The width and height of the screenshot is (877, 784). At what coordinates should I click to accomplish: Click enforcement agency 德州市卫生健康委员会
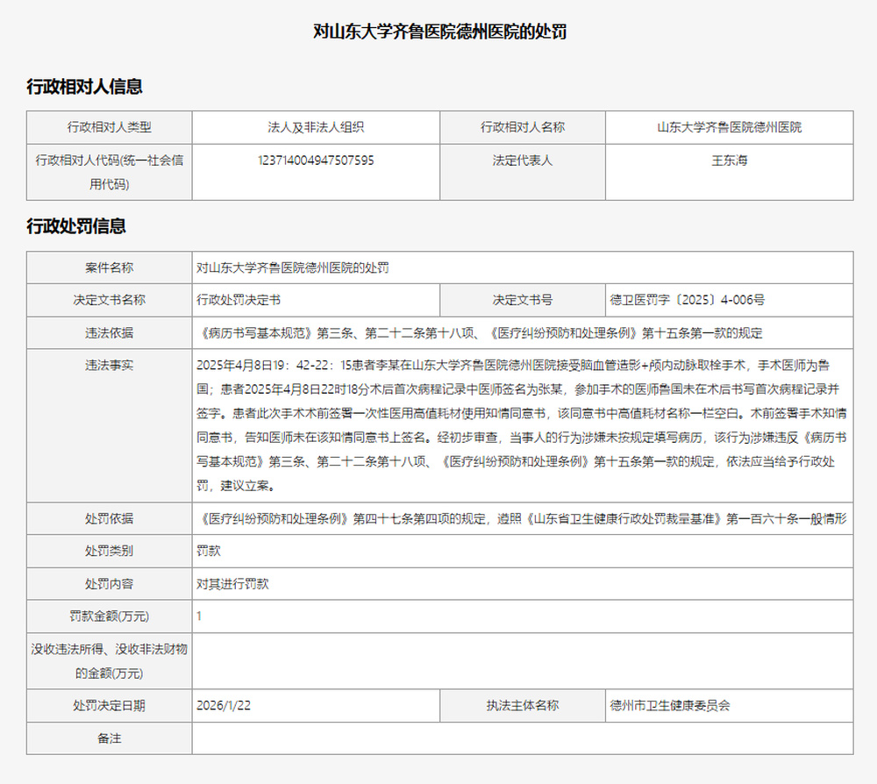click(670, 705)
